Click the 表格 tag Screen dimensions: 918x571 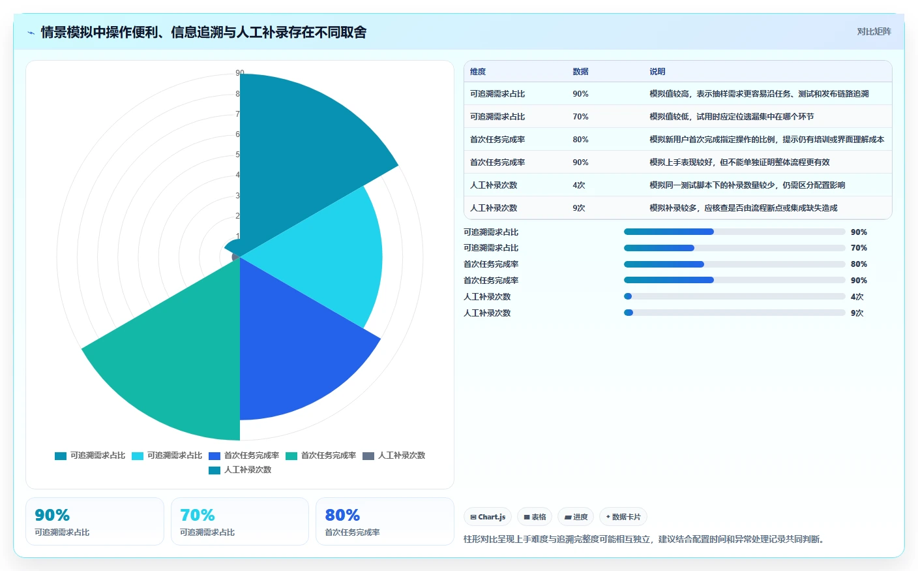coord(535,517)
